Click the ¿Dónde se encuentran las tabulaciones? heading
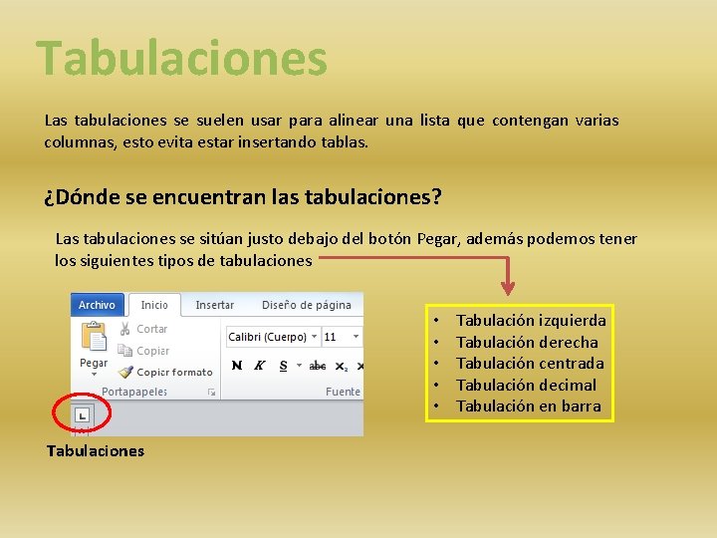This screenshot has width=717, height=538. coord(243,197)
